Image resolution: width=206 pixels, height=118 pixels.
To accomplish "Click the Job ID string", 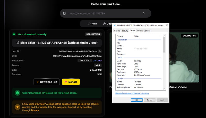I will click(x=78, y=51).
